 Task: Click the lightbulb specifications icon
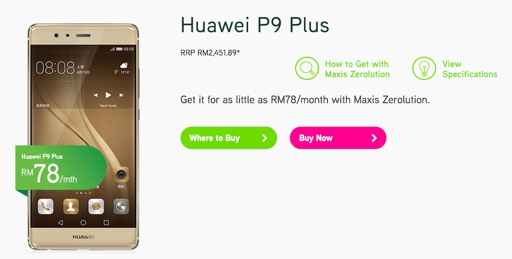coord(424,68)
